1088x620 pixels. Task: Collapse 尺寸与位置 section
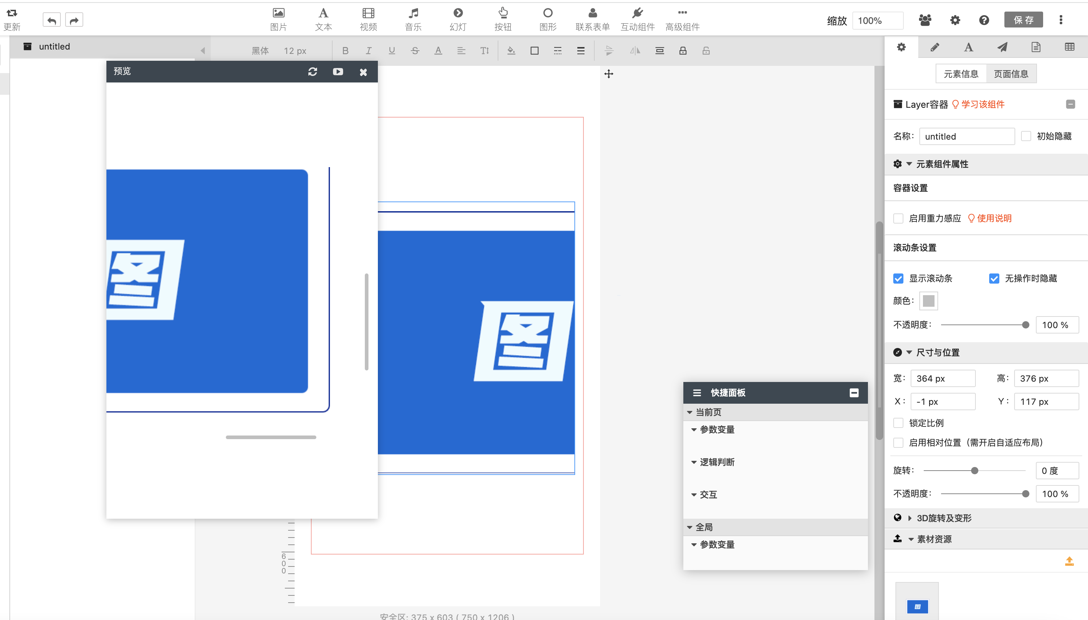coord(909,352)
